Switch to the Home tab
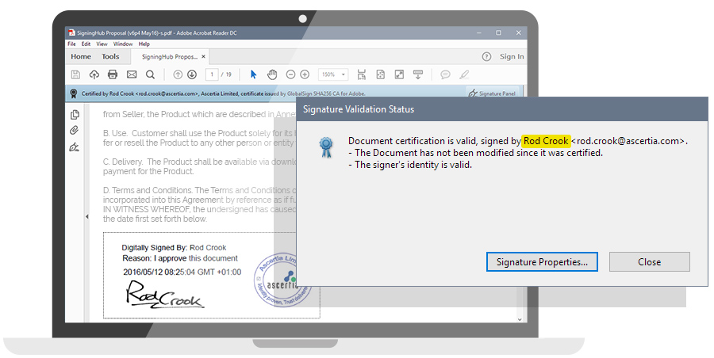714x358 pixels. 81,56
